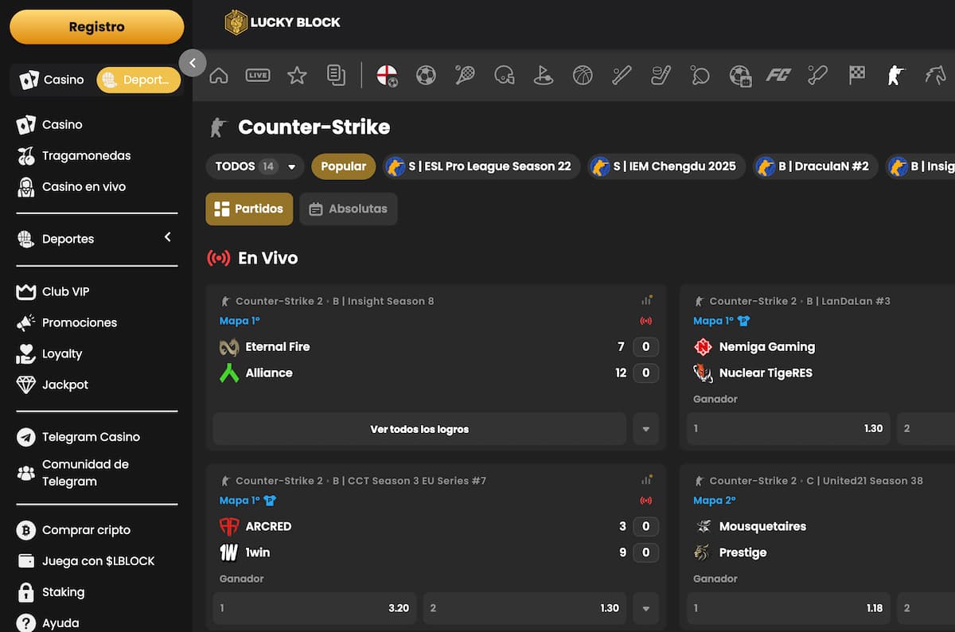This screenshot has height=632, width=955.
Task: Expand more markets for Eternal Fire match
Action: click(x=646, y=429)
